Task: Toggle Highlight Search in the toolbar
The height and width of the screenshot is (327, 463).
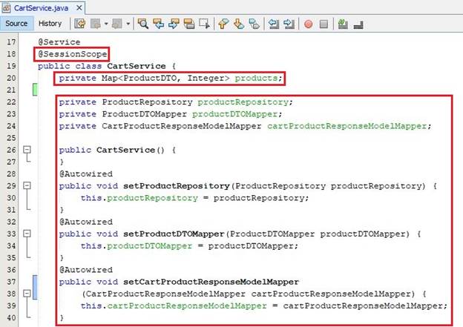Action: 189,24
